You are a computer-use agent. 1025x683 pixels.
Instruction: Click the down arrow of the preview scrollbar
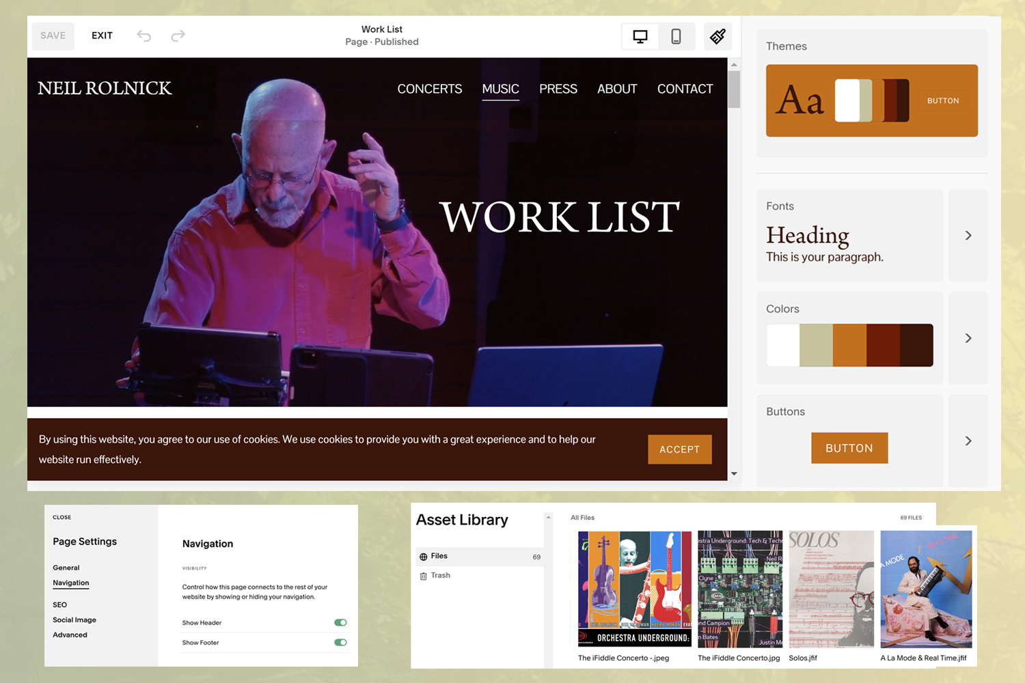click(734, 473)
